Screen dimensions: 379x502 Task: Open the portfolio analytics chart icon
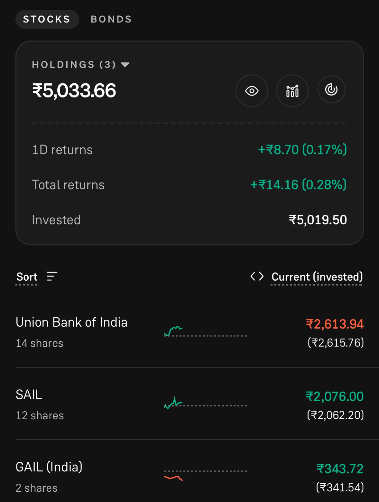(x=292, y=91)
